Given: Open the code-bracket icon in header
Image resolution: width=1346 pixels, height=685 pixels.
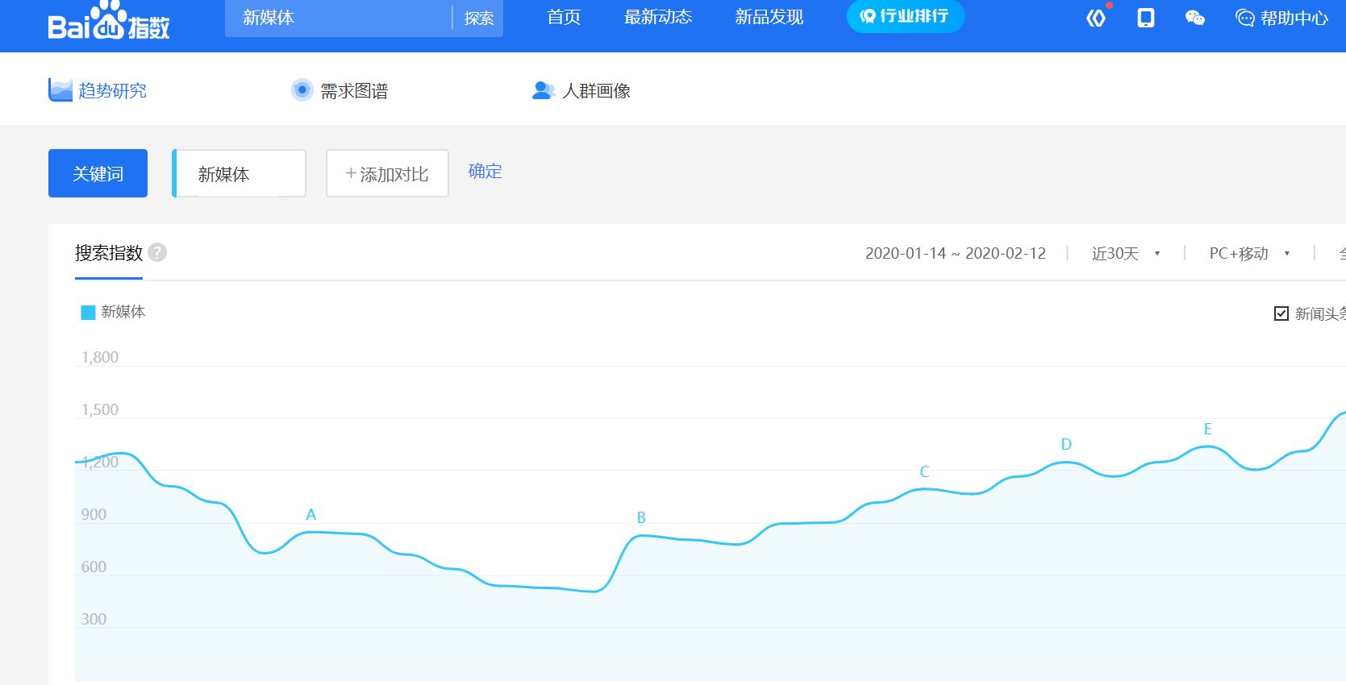Looking at the screenshot, I should (1095, 18).
